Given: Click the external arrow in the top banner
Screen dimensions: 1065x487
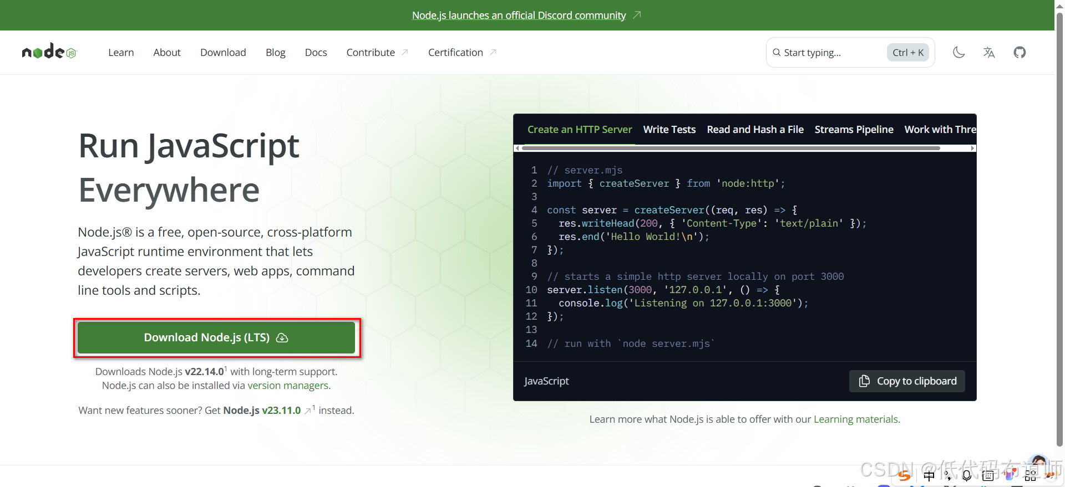Looking at the screenshot, I should tap(637, 15).
